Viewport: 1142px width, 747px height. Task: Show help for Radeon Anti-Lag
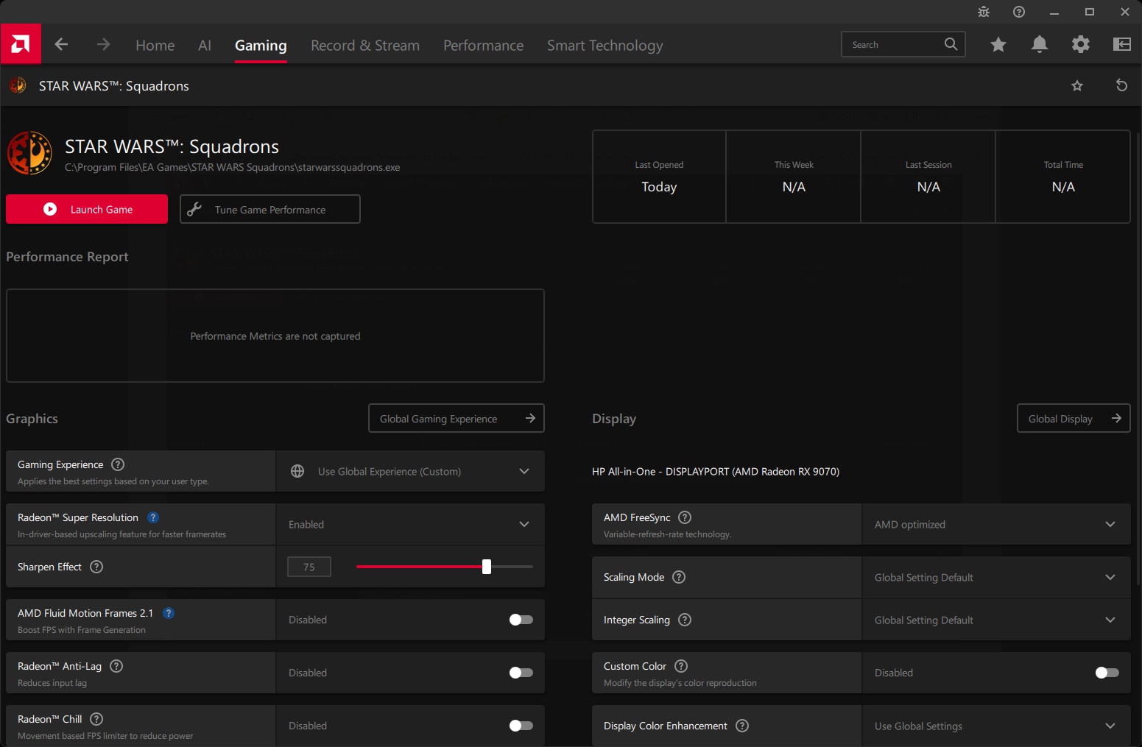116,666
